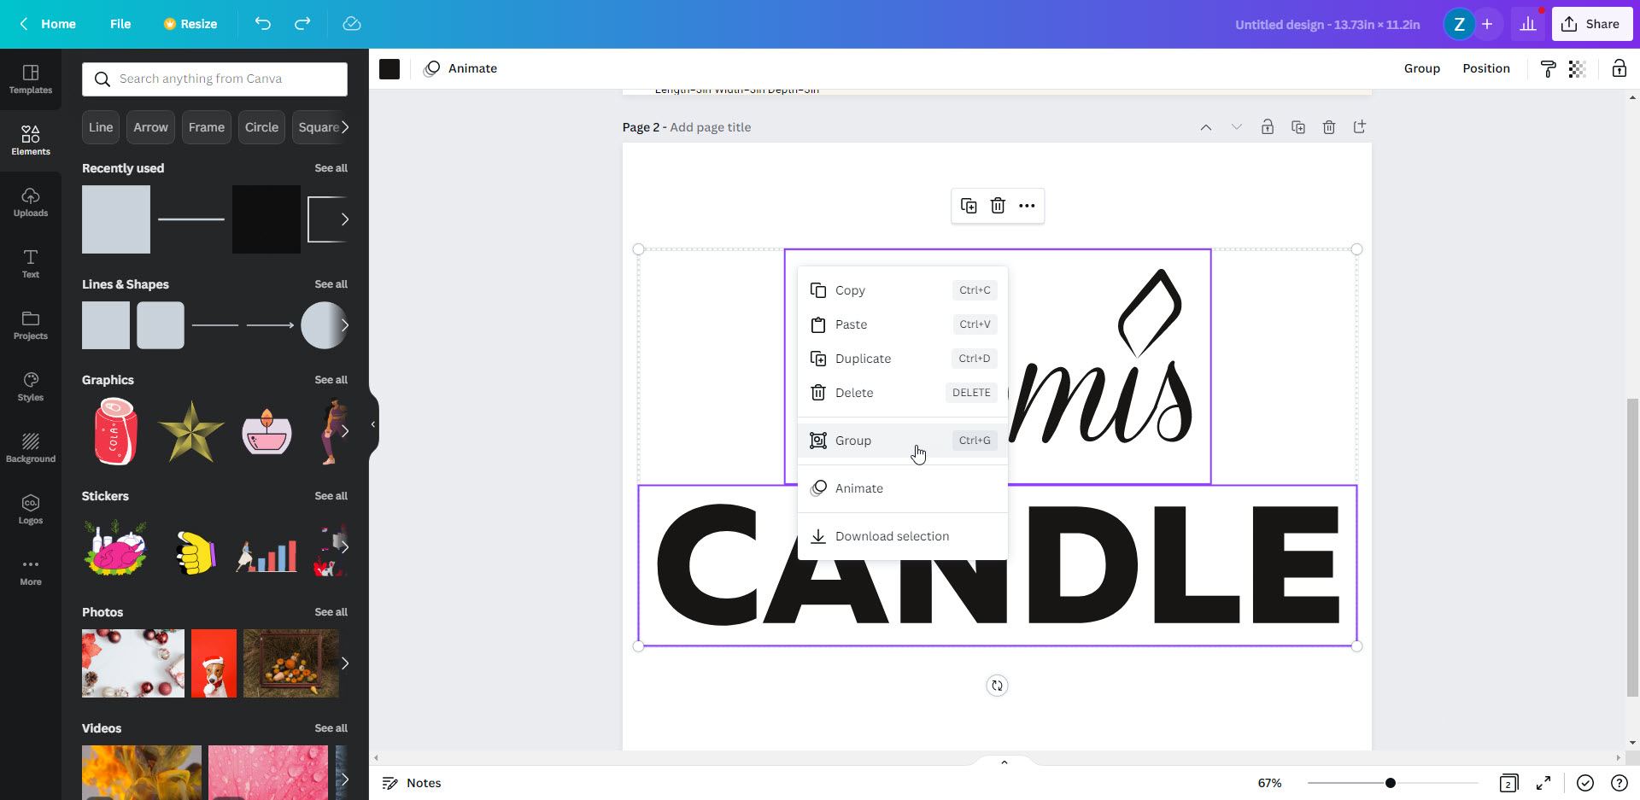Toggle the lock on the selected elements

[1619, 68]
